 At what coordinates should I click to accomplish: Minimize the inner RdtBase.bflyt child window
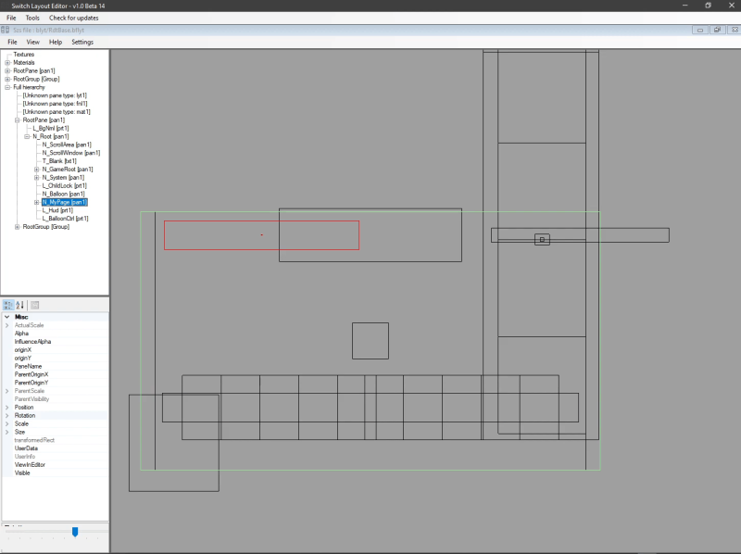point(700,30)
